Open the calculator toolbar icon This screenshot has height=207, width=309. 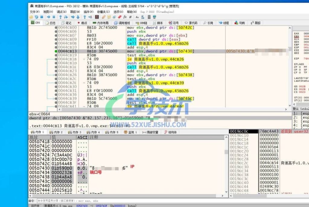[x=149, y=17]
